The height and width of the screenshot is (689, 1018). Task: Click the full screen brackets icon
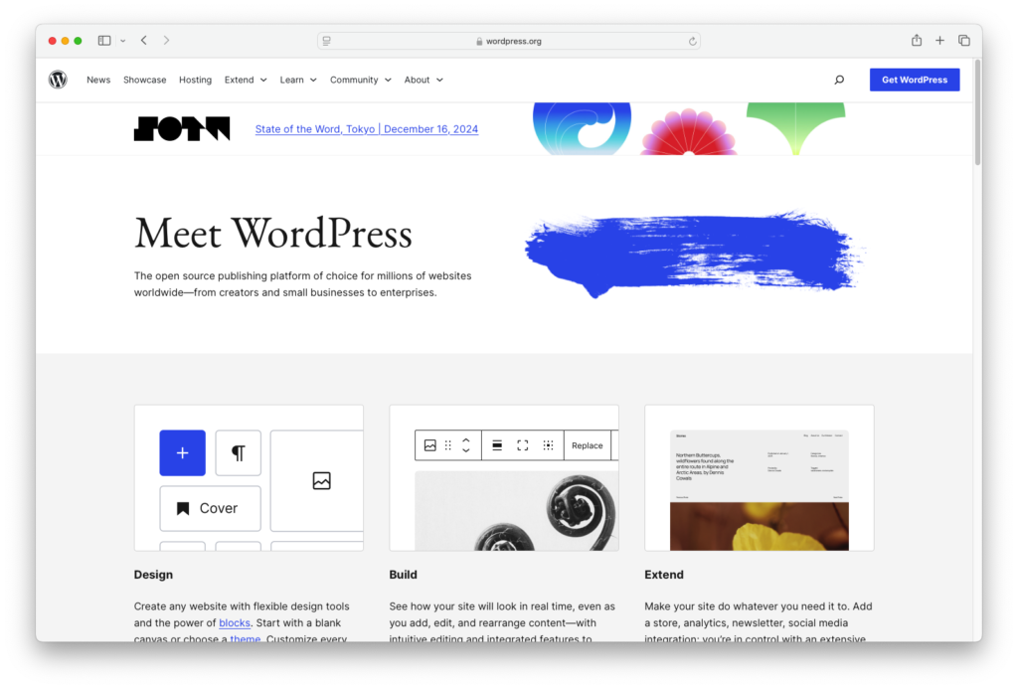point(522,444)
